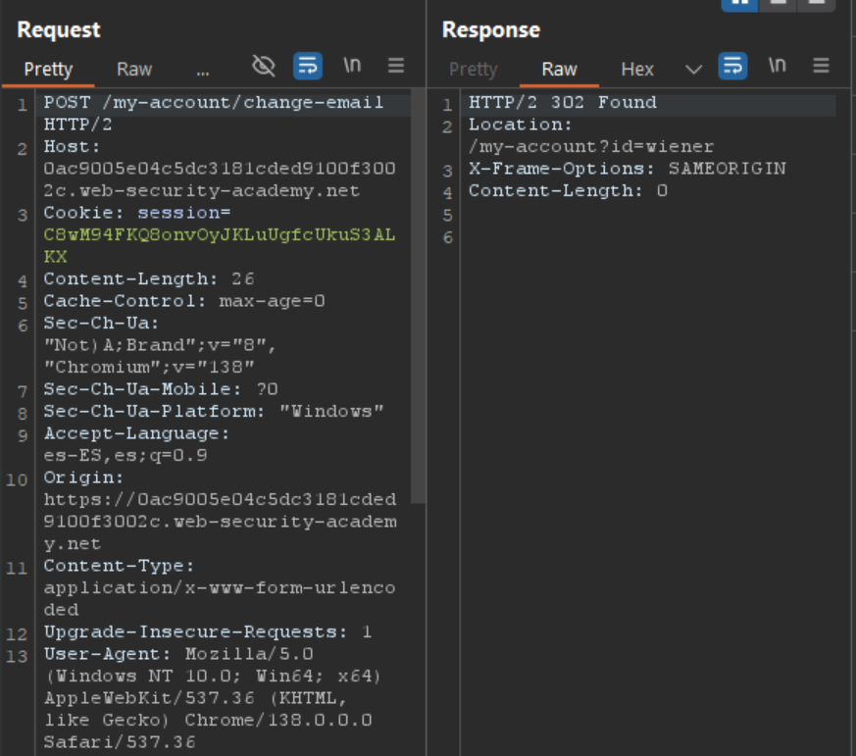
Task: Switch Request view to the Raw tab
Action: pos(133,70)
